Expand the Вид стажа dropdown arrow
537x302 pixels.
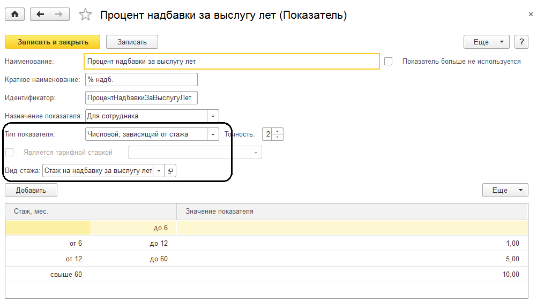tap(159, 171)
